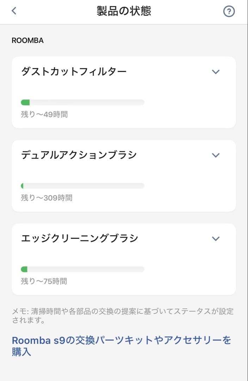Click the ROOMBA section header
Screen dimensions: 248x381
click(x=27, y=41)
